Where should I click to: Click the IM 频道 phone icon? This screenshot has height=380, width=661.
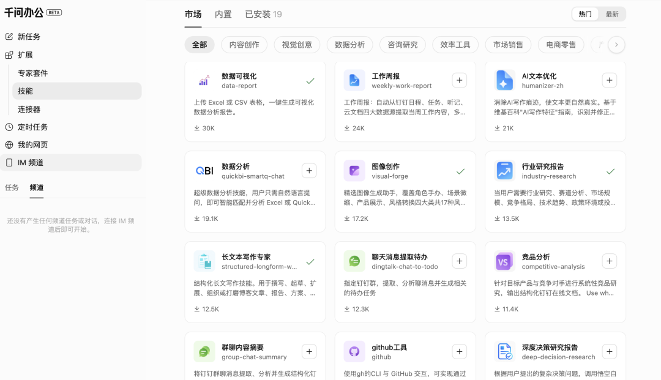9,163
